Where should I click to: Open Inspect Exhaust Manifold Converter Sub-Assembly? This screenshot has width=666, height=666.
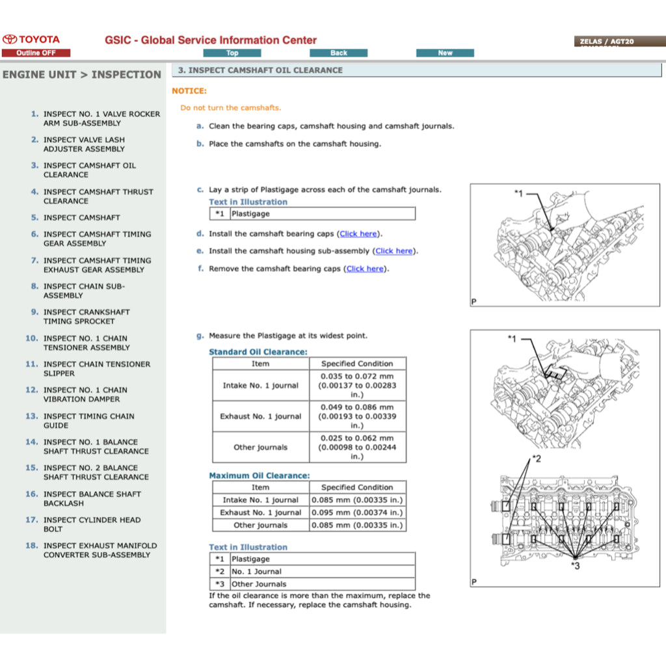coord(100,550)
